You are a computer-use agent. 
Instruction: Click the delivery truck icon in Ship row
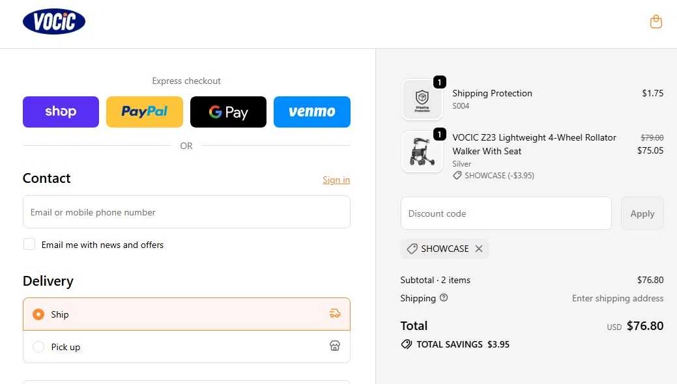click(x=335, y=314)
